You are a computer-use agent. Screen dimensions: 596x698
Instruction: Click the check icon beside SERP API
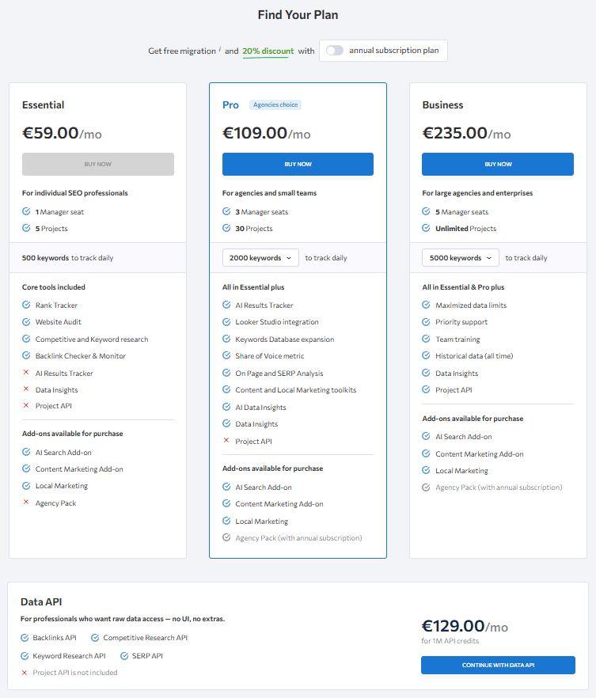[124, 655]
